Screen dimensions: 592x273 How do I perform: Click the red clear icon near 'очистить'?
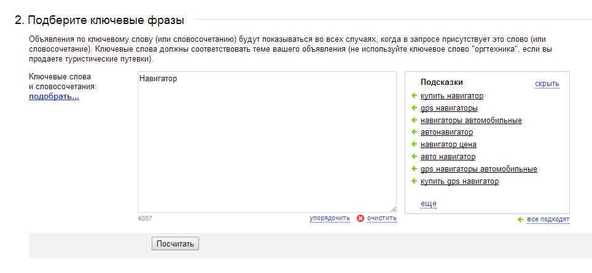[360, 218]
